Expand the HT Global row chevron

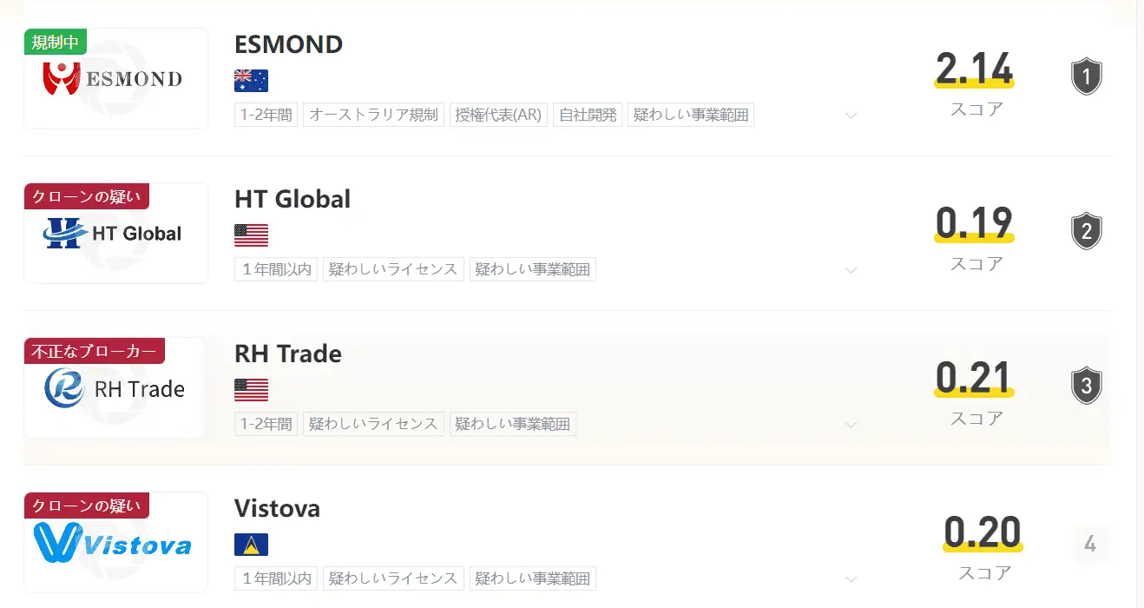851,270
